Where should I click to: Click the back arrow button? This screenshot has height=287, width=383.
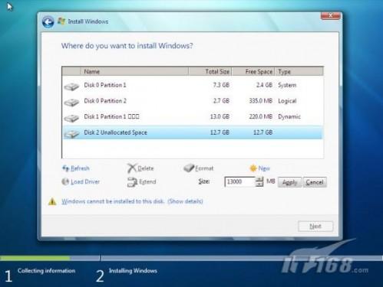48,22
